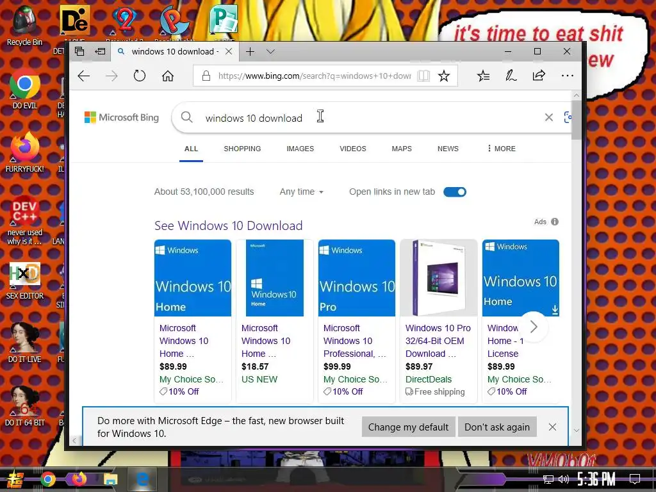656x492 pixels.
Task: Click the 5:36 PM taskbar clock
Action: 596,479
